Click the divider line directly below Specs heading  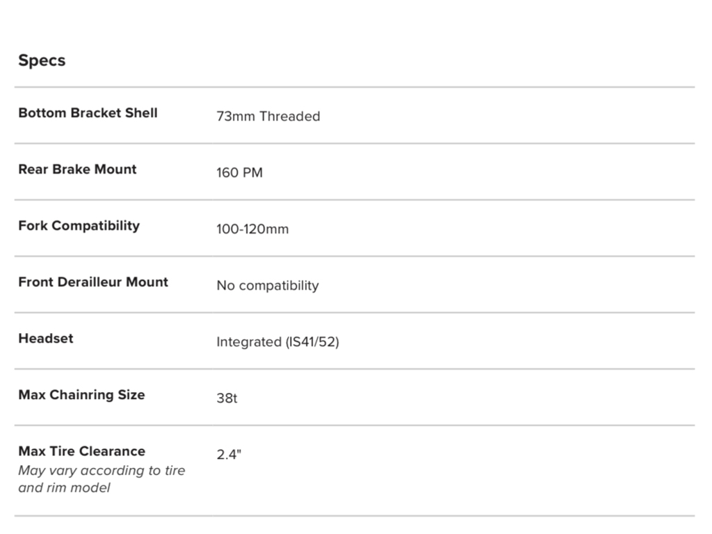click(355, 88)
